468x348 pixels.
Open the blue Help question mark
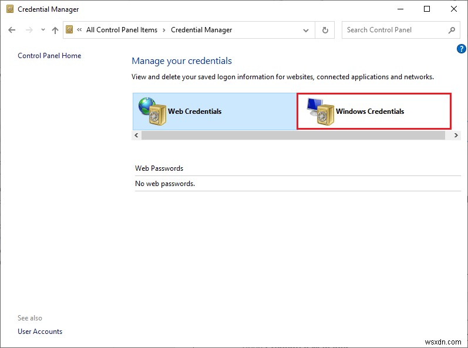(x=462, y=49)
